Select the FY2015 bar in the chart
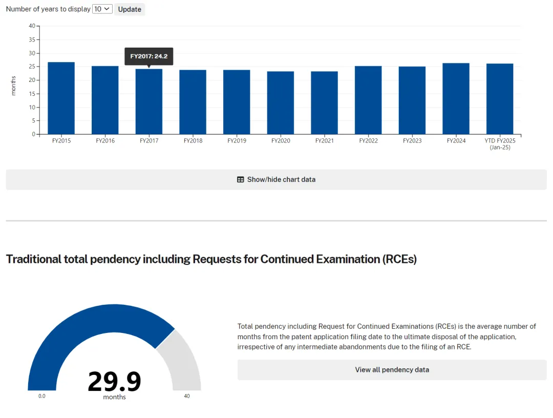This screenshot has height=418, width=553. coord(61,98)
